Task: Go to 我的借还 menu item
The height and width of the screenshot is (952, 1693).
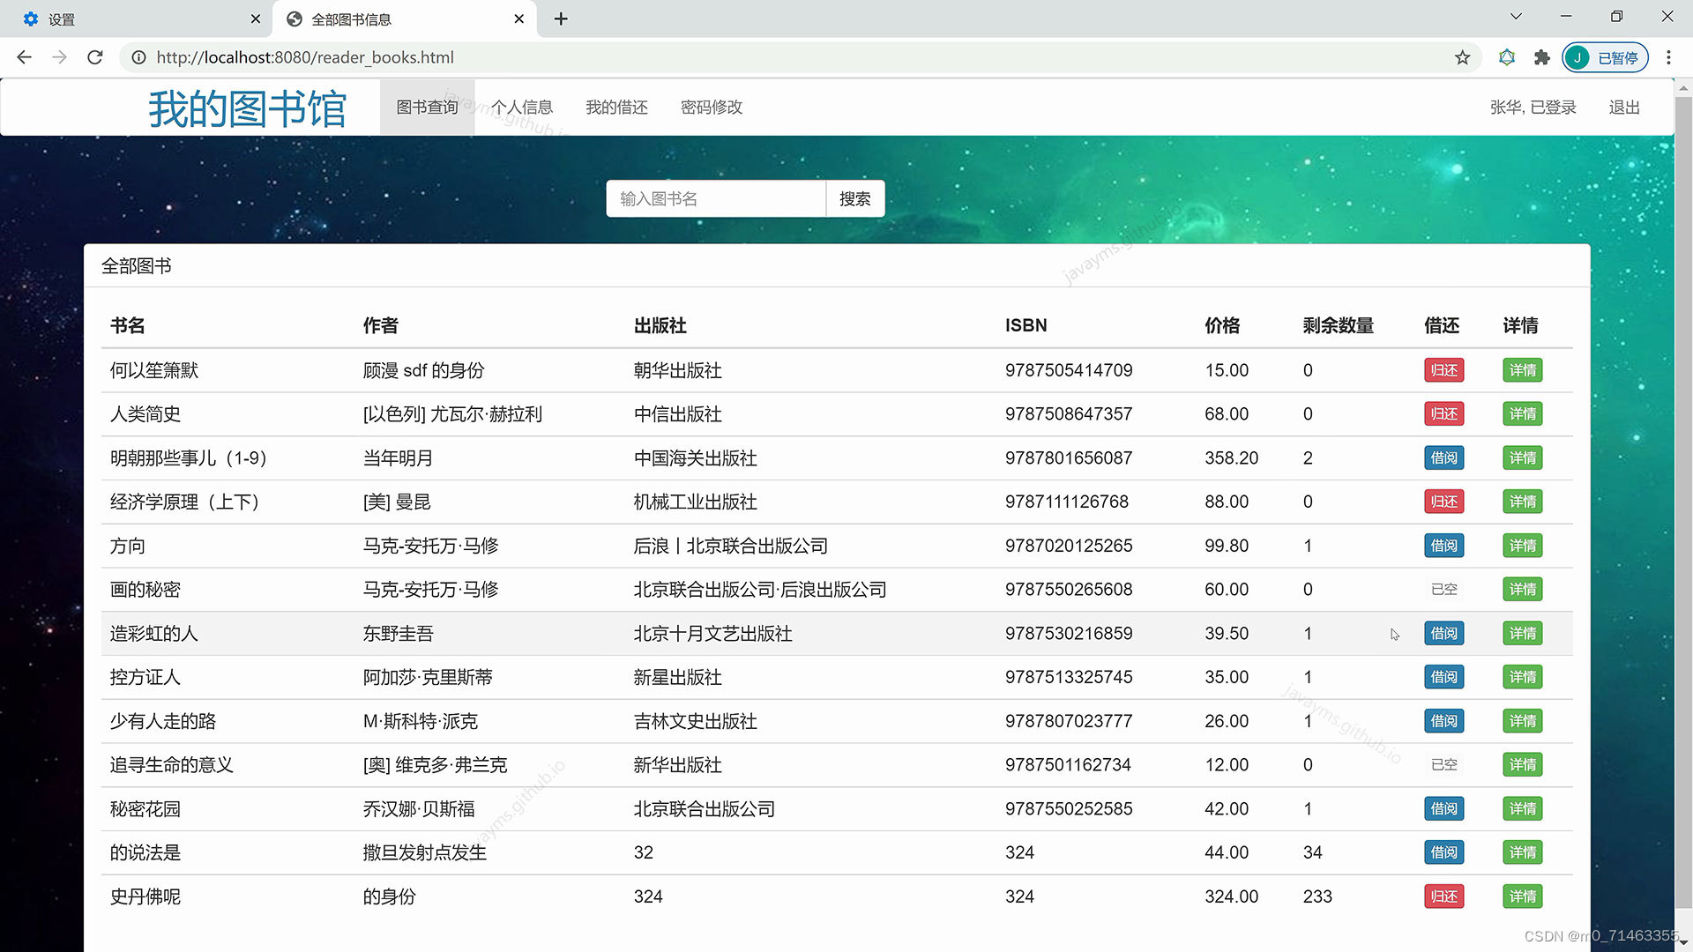Action: (616, 107)
